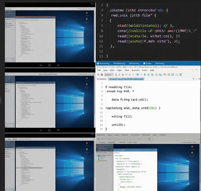201x191 pixels.
Task: Click yellow desktop icon in bottom-right window
Action: 192,153
